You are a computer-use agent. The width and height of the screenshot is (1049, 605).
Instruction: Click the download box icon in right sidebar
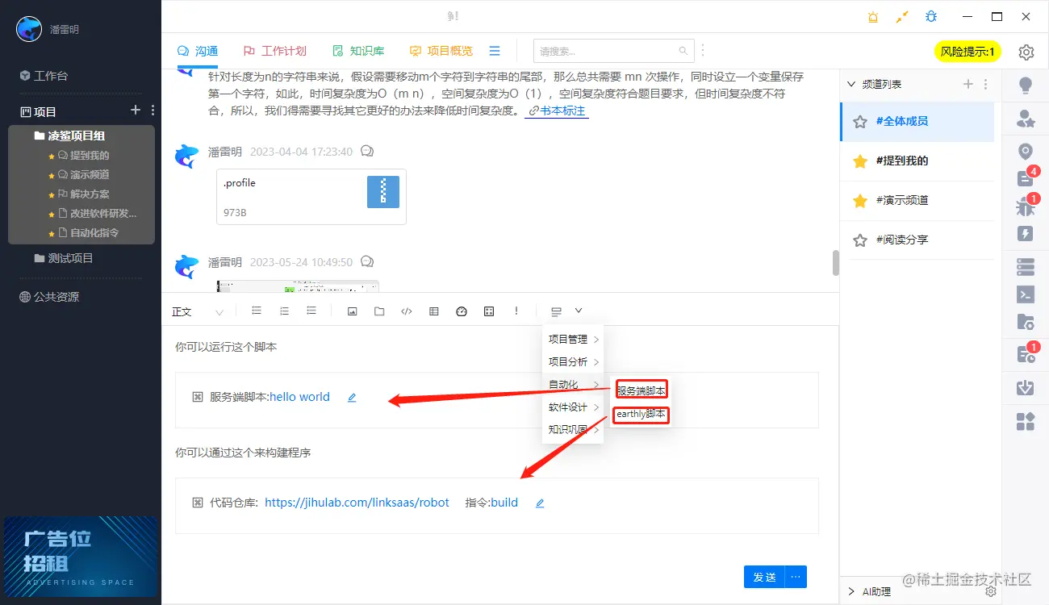click(x=1026, y=387)
